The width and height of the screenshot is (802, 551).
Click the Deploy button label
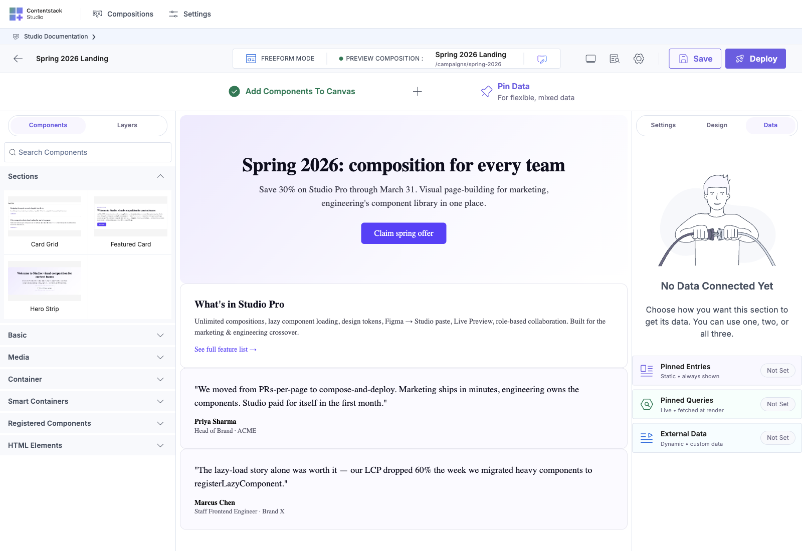pyautogui.click(x=763, y=59)
